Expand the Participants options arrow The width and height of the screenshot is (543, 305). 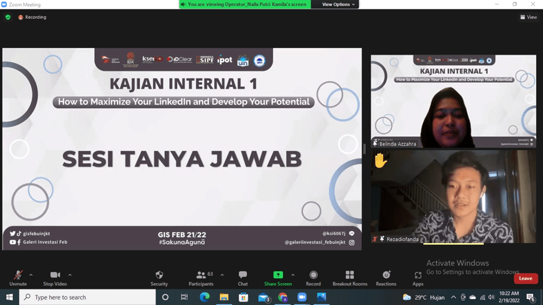pyautogui.click(x=222, y=275)
